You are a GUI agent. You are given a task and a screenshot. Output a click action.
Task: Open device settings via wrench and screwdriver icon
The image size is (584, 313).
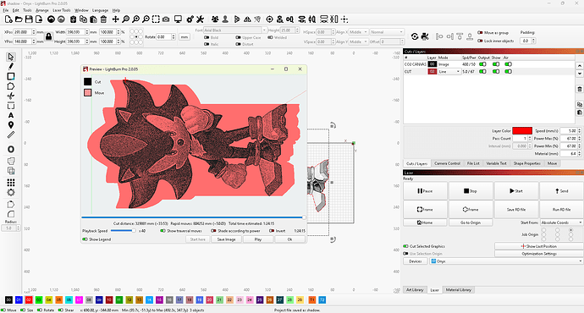click(200, 19)
